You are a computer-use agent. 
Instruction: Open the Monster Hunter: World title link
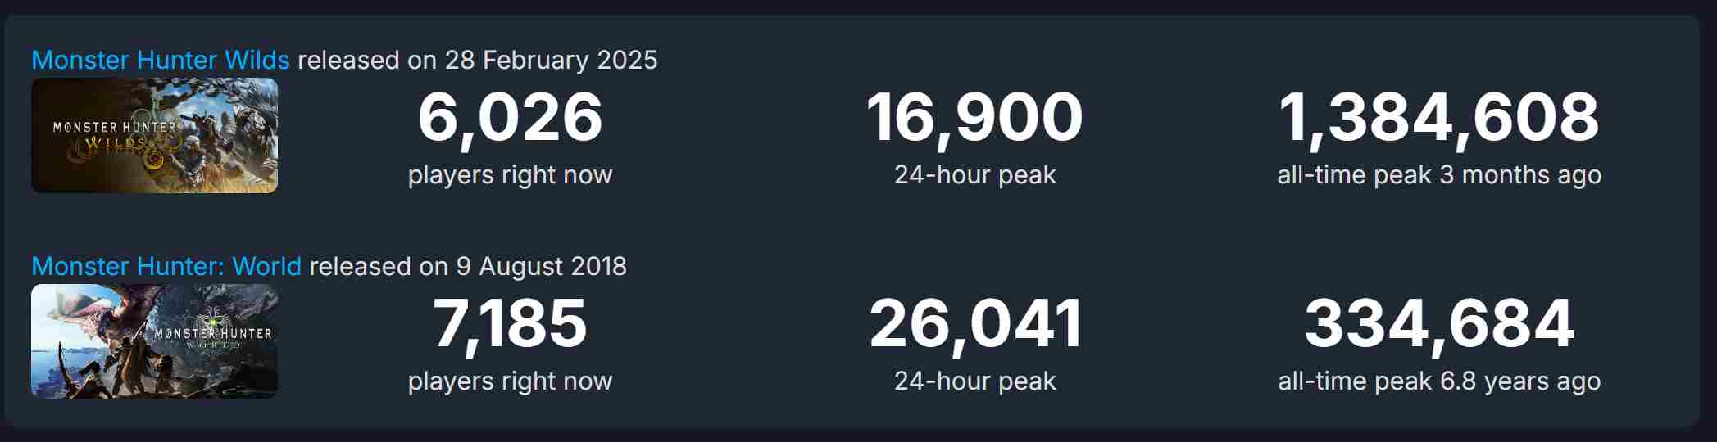coord(166,266)
